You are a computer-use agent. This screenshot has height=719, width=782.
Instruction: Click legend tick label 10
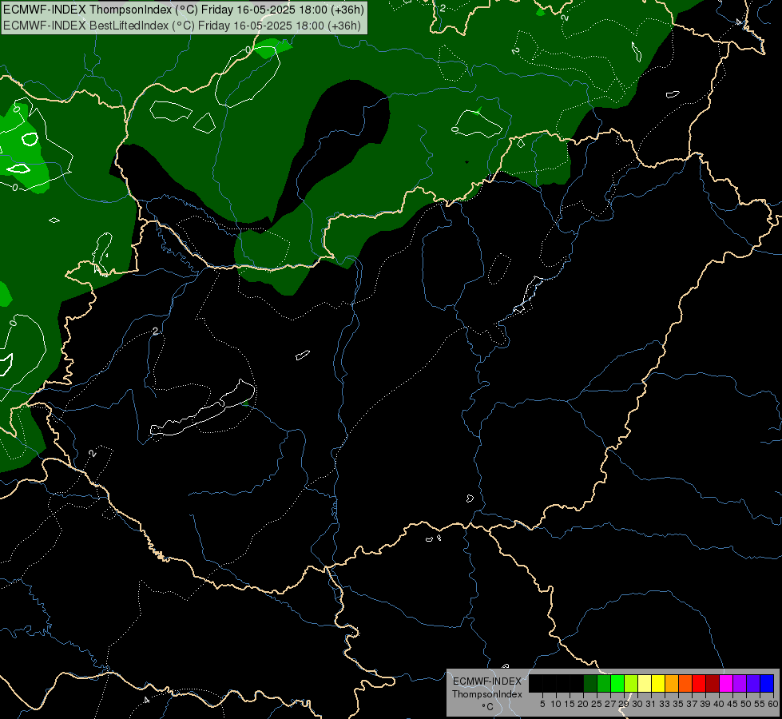click(556, 704)
